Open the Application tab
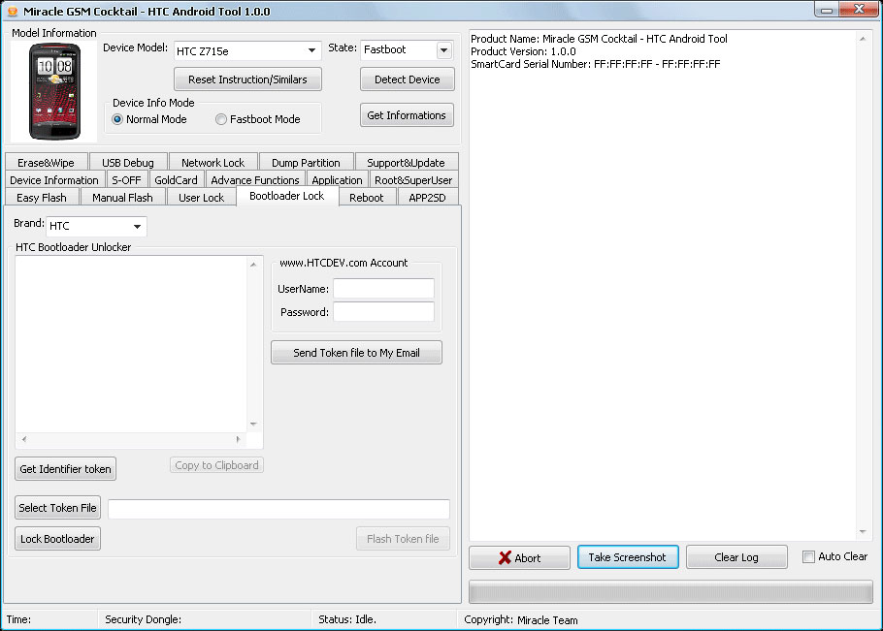The width and height of the screenshot is (883, 631). (337, 180)
